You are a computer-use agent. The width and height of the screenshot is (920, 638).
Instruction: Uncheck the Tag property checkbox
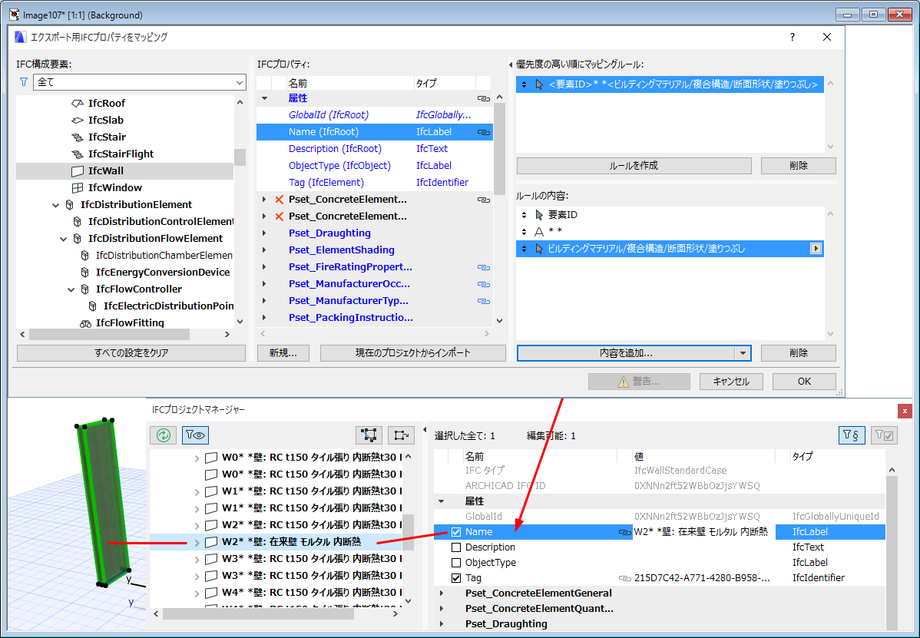[456, 578]
